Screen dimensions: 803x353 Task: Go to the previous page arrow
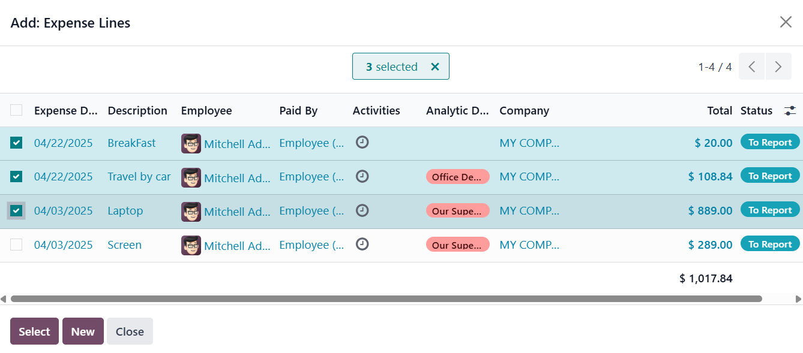(x=751, y=67)
